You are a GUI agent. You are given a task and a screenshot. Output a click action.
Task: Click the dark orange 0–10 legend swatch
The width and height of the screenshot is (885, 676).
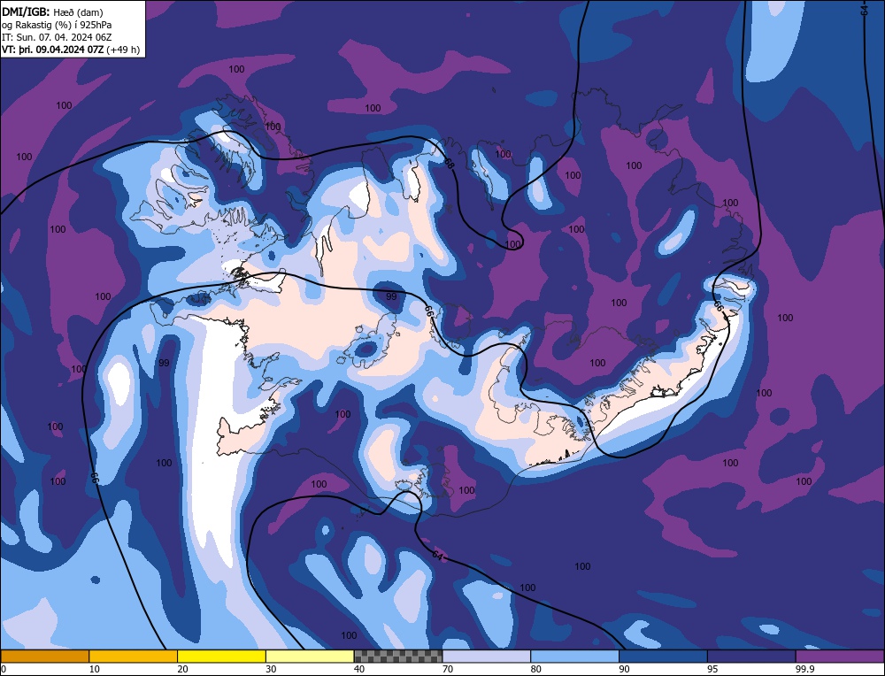point(44,657)
